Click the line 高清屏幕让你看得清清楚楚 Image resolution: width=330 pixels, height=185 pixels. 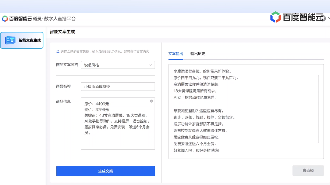point(196,84)
